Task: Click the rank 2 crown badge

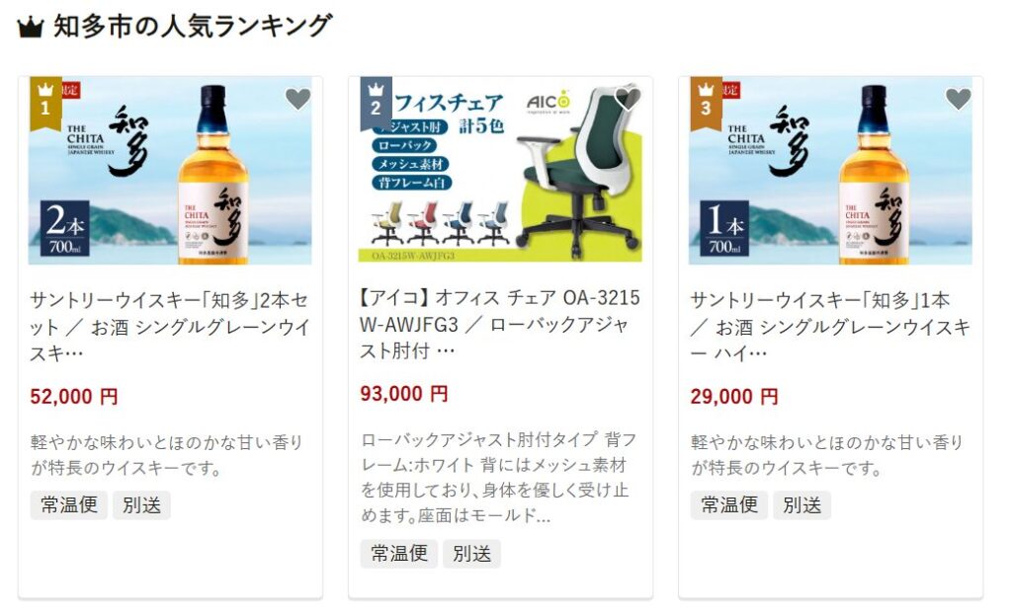Action: 376,103
